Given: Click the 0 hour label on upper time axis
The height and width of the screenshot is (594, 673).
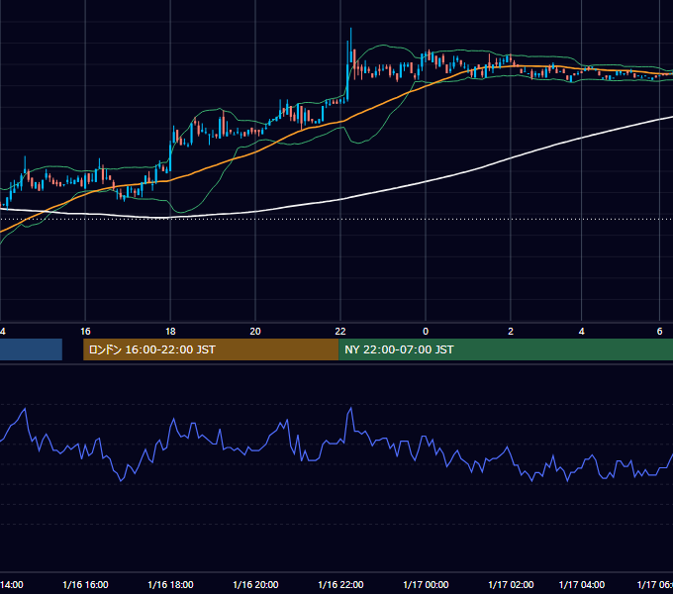Looking at the screenshot, I should (x=426, y=332).
